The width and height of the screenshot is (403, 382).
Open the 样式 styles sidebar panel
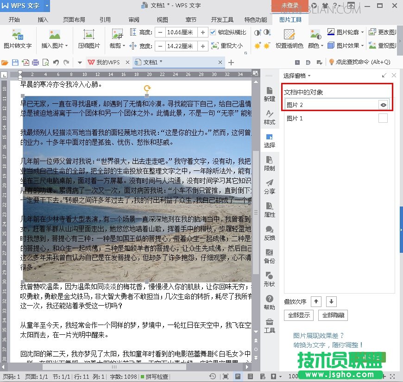click(269, 117)
